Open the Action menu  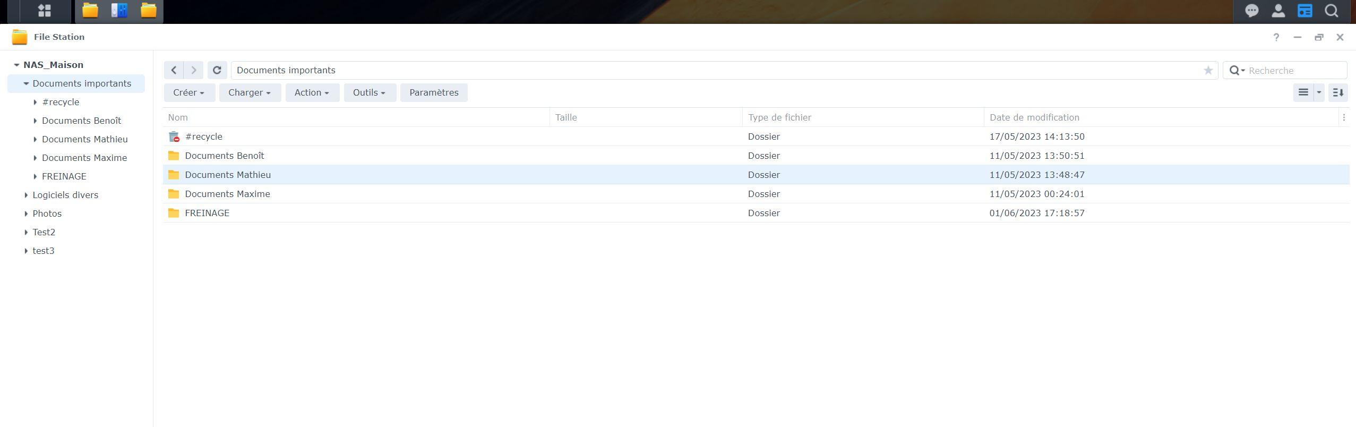(312, 92)
